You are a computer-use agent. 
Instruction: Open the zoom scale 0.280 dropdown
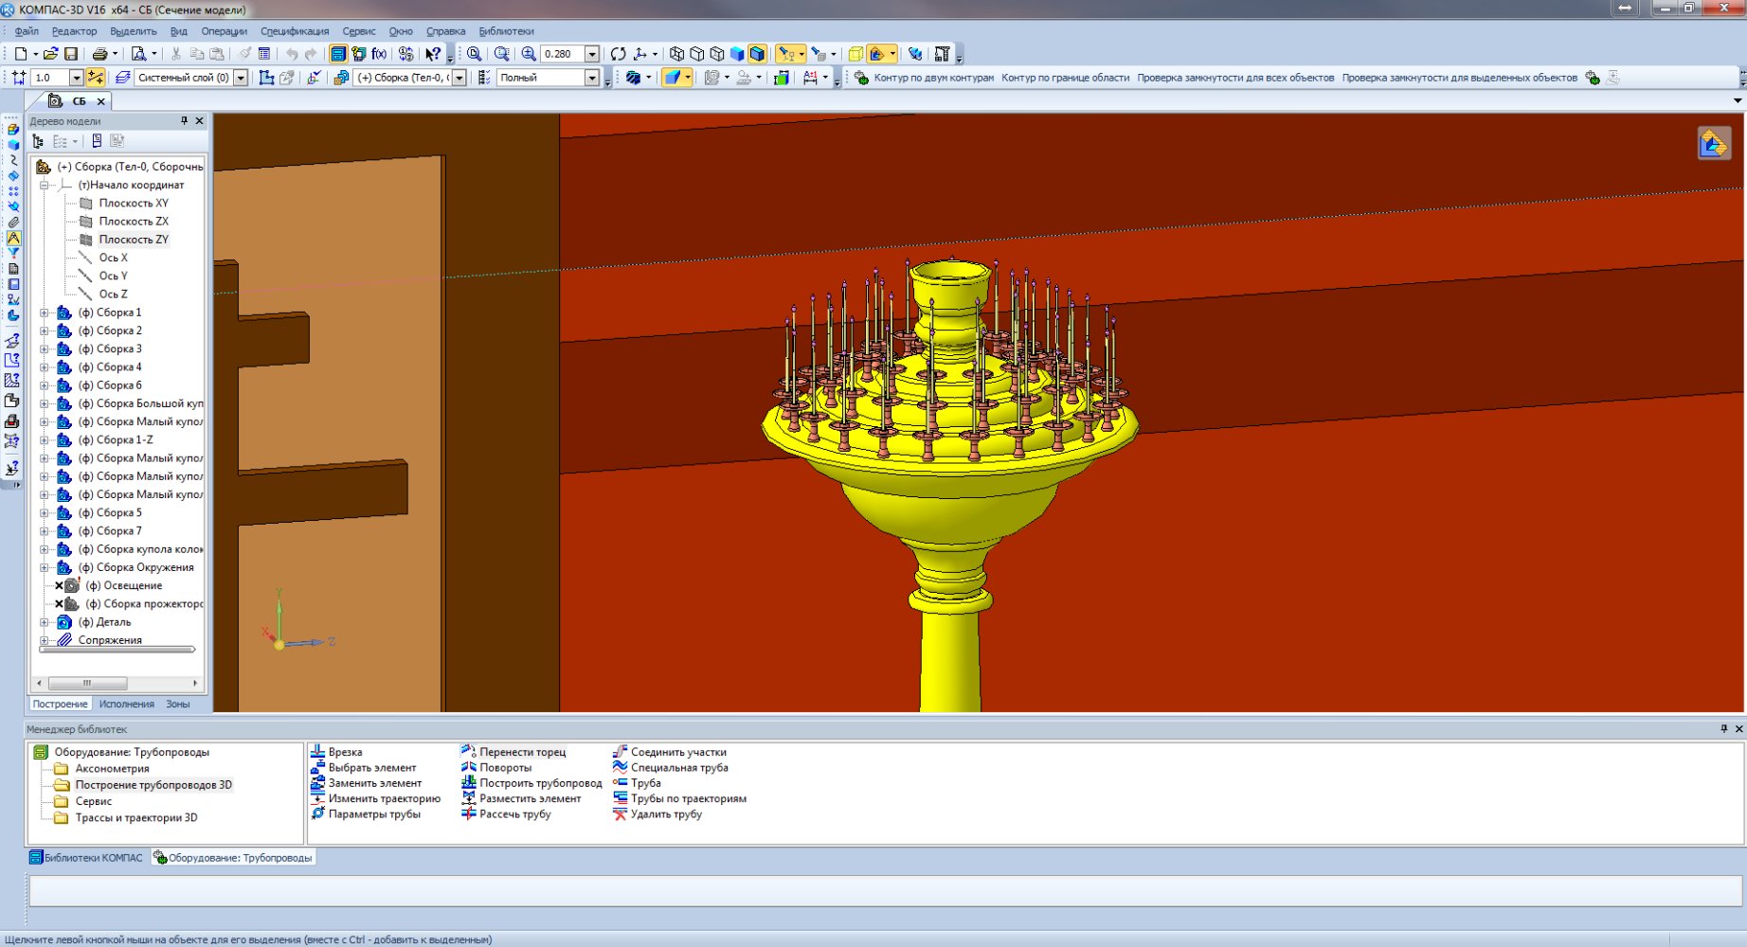(592, 54)
